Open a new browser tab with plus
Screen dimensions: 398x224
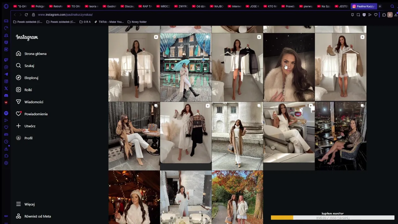point(380,6)
